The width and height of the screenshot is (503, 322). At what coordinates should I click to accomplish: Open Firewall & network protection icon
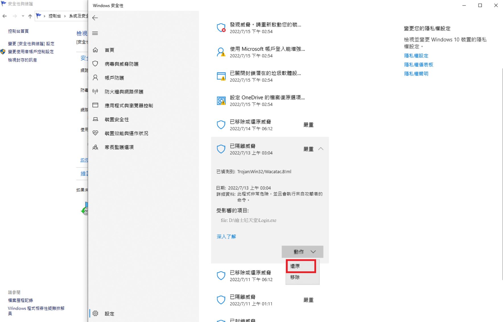pyautogui.click(x=95, y=91)
